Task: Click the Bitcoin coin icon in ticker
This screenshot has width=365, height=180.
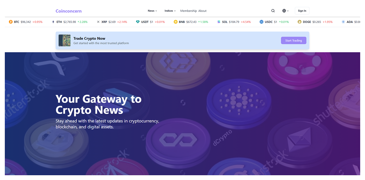Action: coord(11,22)
